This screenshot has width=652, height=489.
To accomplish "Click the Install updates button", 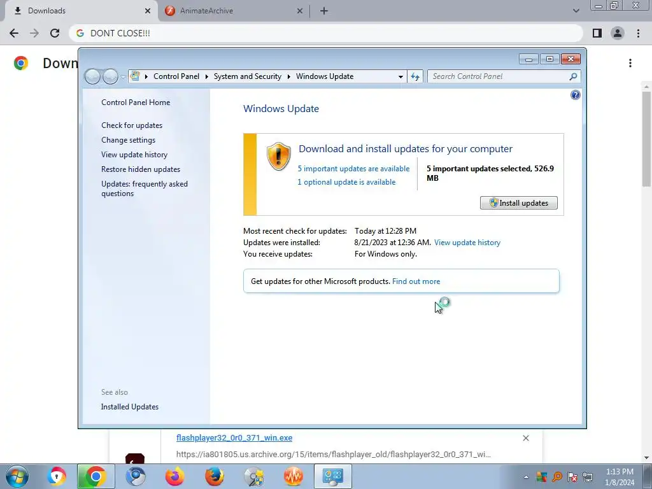I will (x=518, y=203).
